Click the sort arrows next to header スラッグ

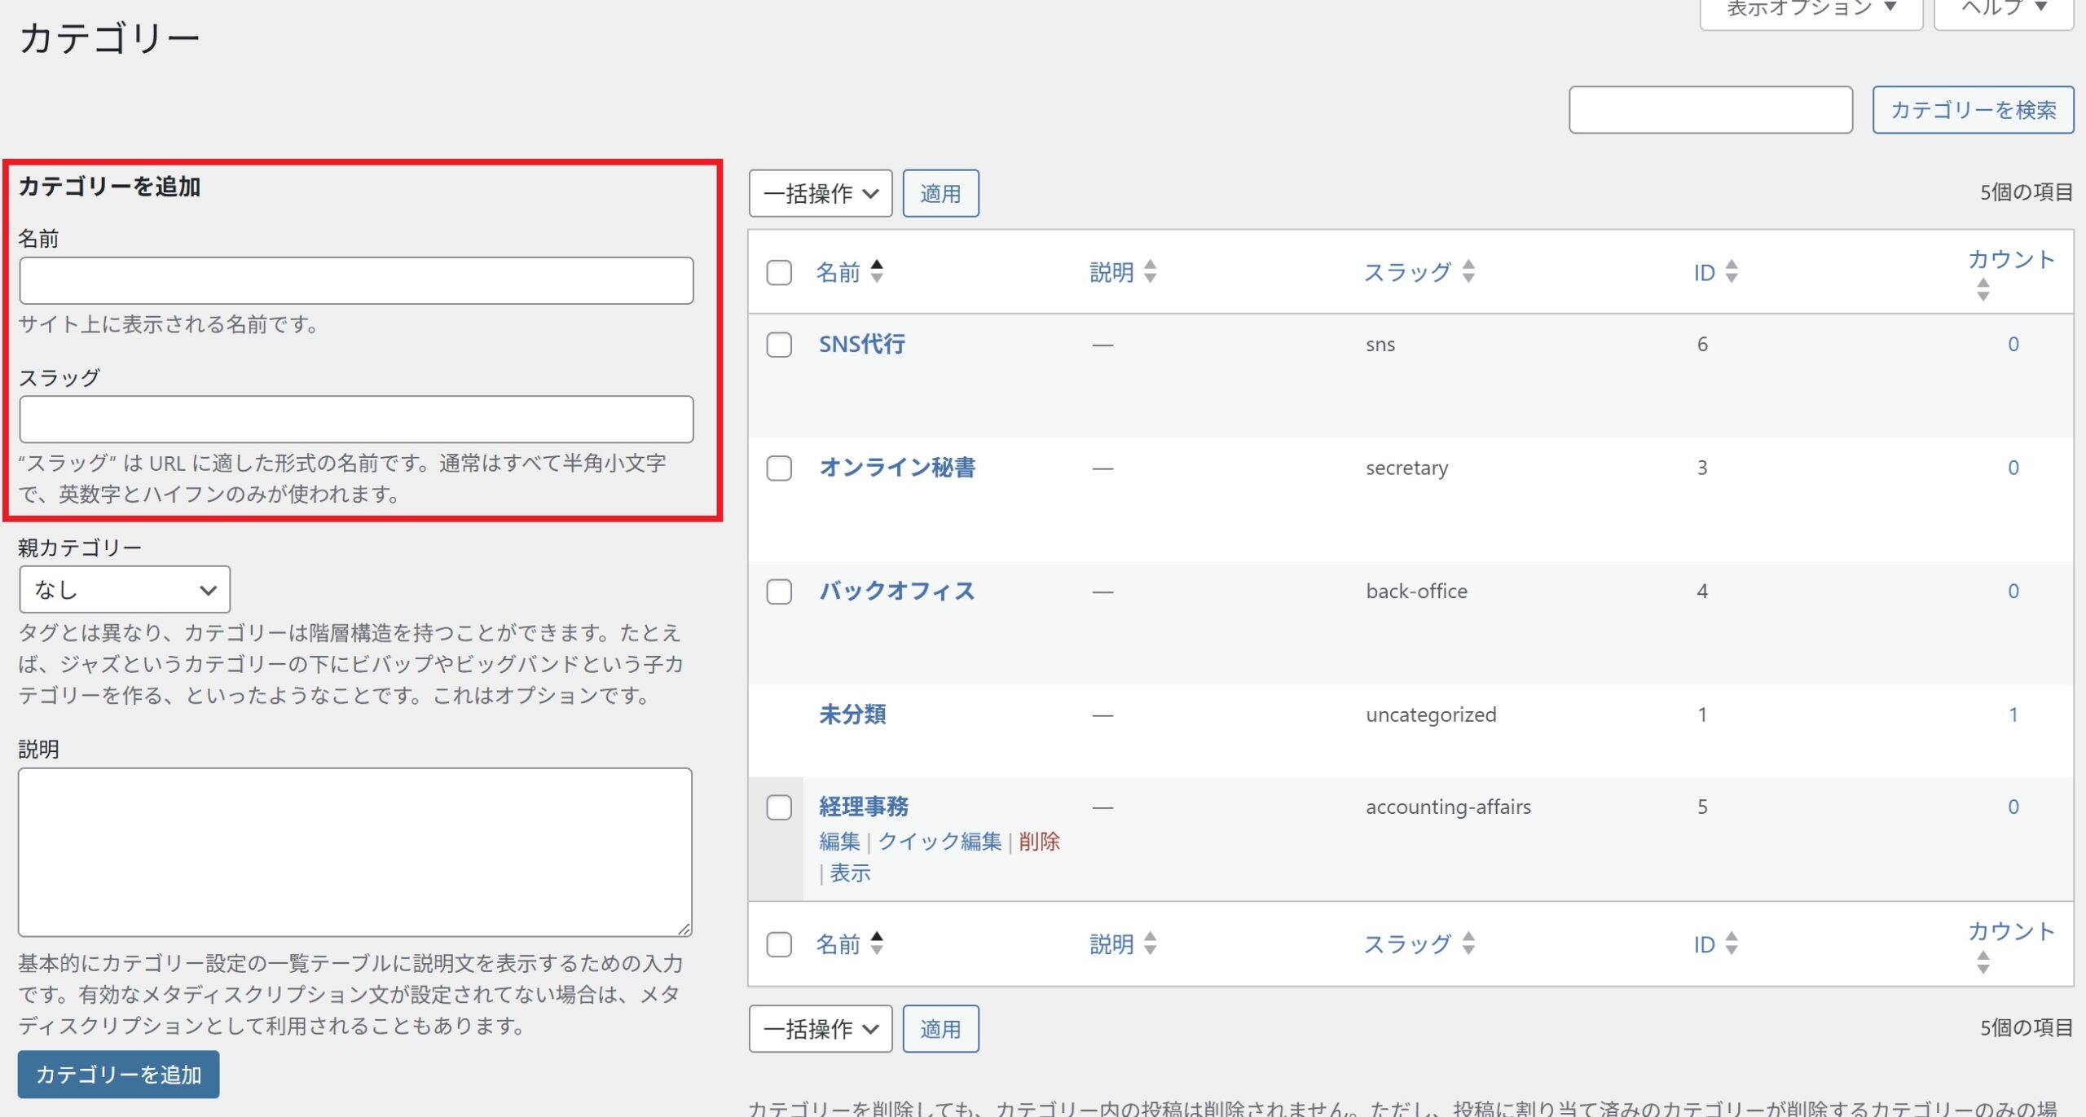click(x=1468, y=271)
